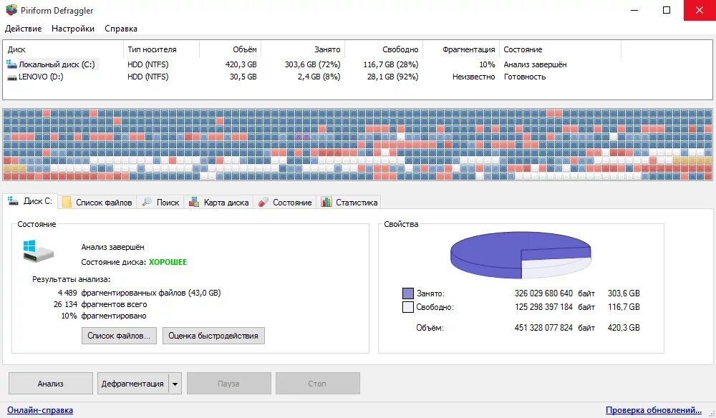Viewport: 716px width, 418px height.
Task: Click the Piriform Defraggler app icon
Action: tap(11, 10)
